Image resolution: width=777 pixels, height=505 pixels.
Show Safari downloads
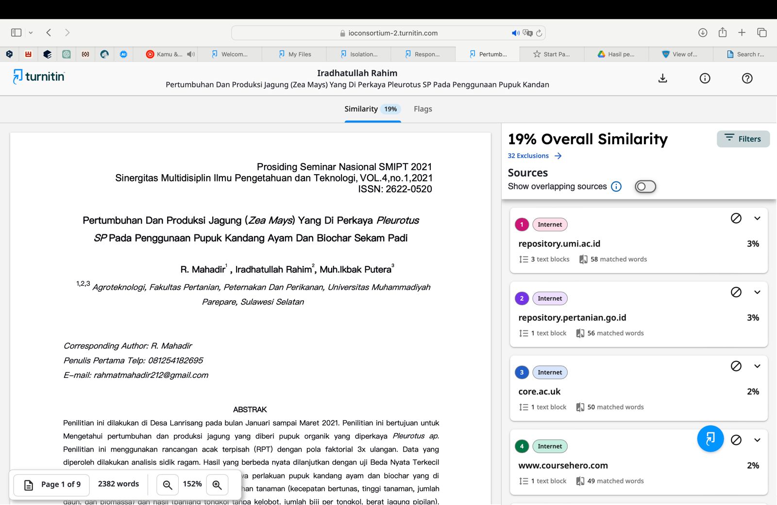pyautogui.click(x=703, y=33)
